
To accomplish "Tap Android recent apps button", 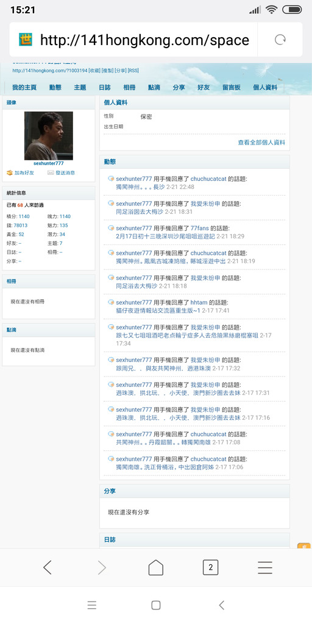I will point(92,605).
